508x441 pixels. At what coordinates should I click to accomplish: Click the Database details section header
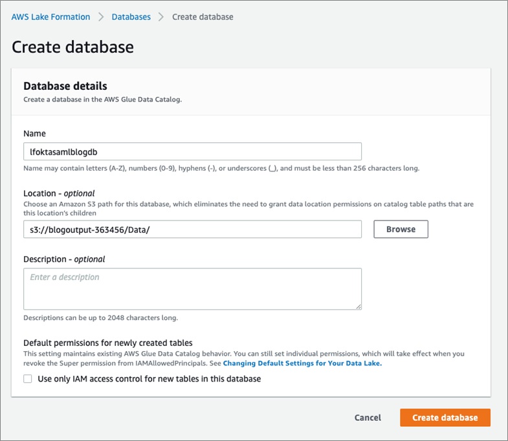pos(65,86)
